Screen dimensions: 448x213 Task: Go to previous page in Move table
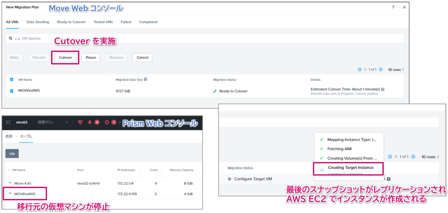tap(360, 70)
